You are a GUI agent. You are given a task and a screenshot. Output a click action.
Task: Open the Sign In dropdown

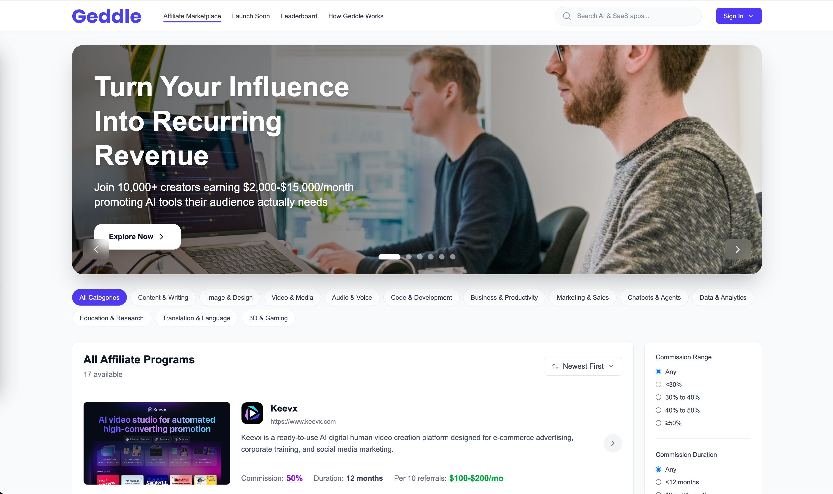coord(738,16)
